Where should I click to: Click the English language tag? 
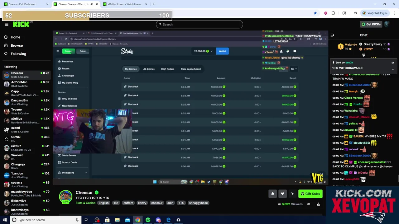(103, 203)
